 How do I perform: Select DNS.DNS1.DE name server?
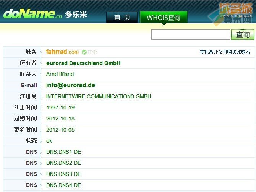pos(63,152)
